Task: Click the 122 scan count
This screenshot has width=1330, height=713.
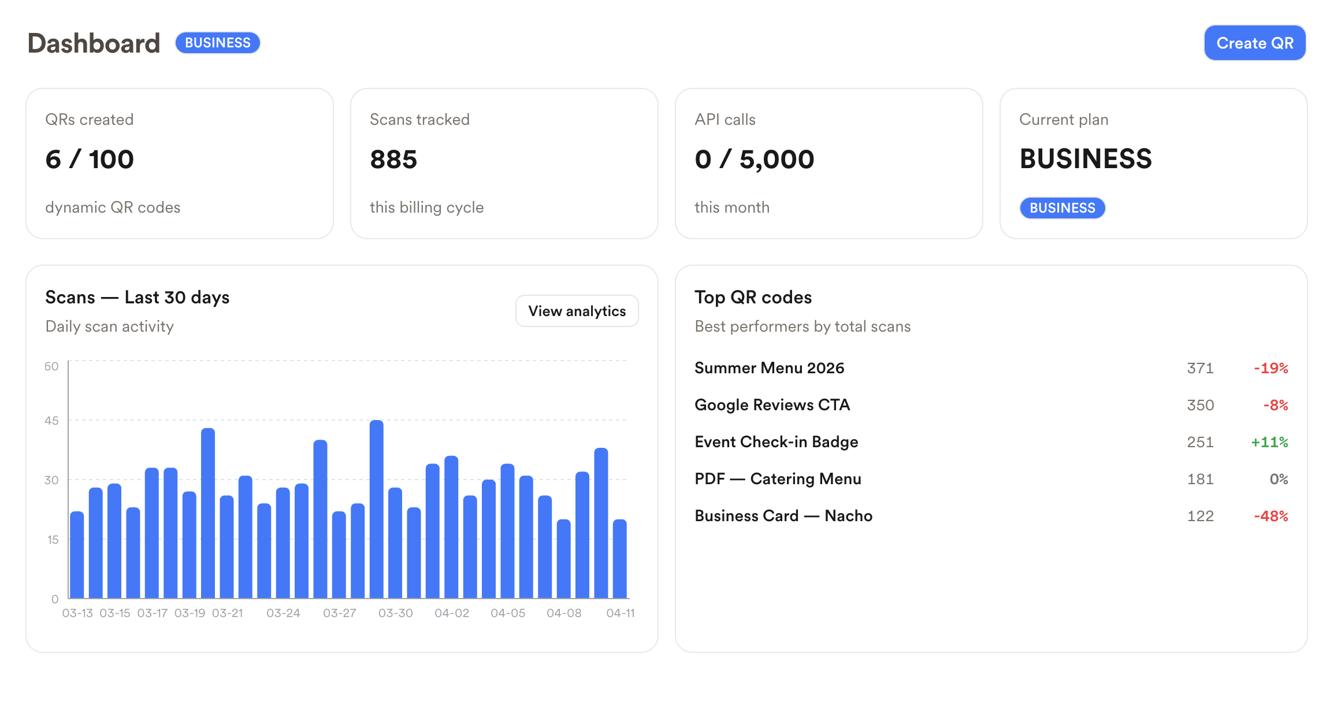Action: (1200, 516)
